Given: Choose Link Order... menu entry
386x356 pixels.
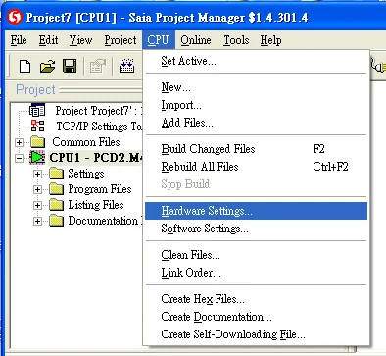Looking at the screenshot, I should [257, 273].
